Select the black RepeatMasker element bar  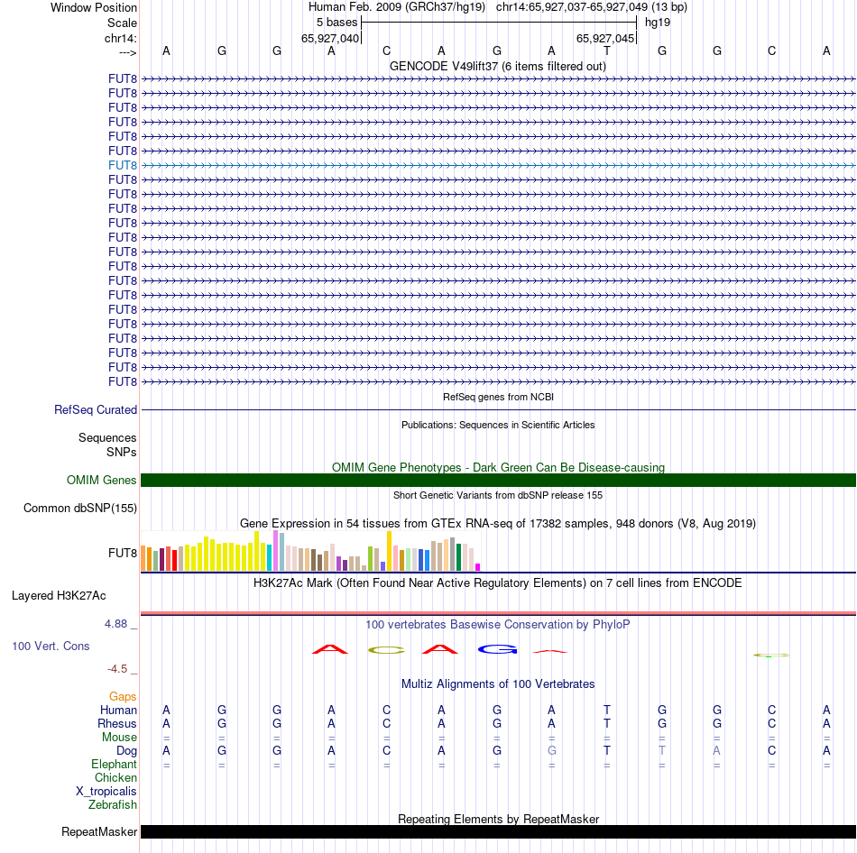click(498, 831)
